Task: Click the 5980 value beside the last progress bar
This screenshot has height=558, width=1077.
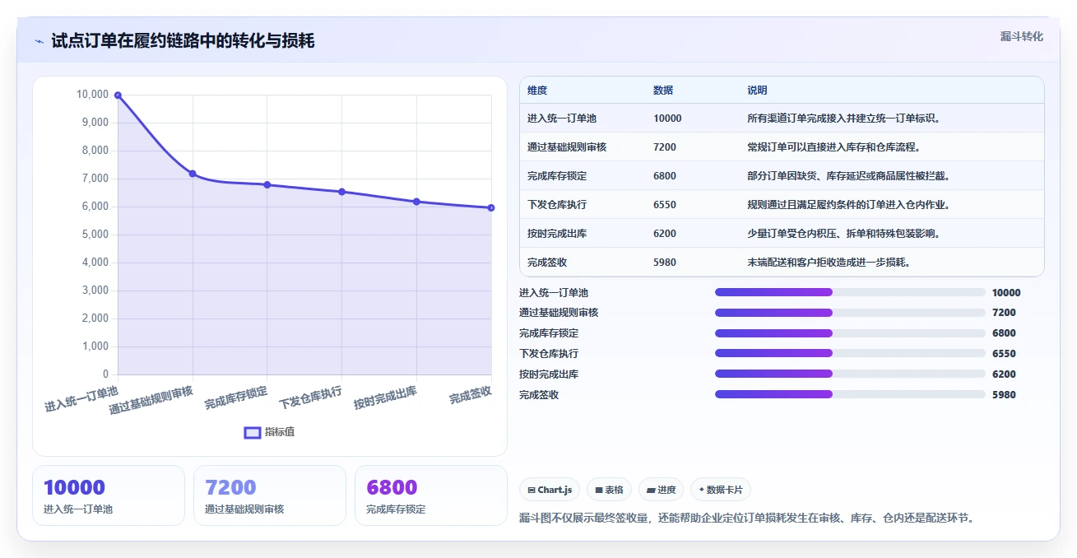Action: click(x=1004, y=394)
